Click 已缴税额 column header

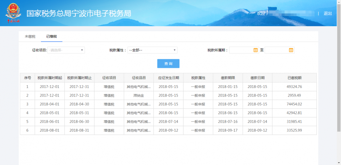coord(294,78)
